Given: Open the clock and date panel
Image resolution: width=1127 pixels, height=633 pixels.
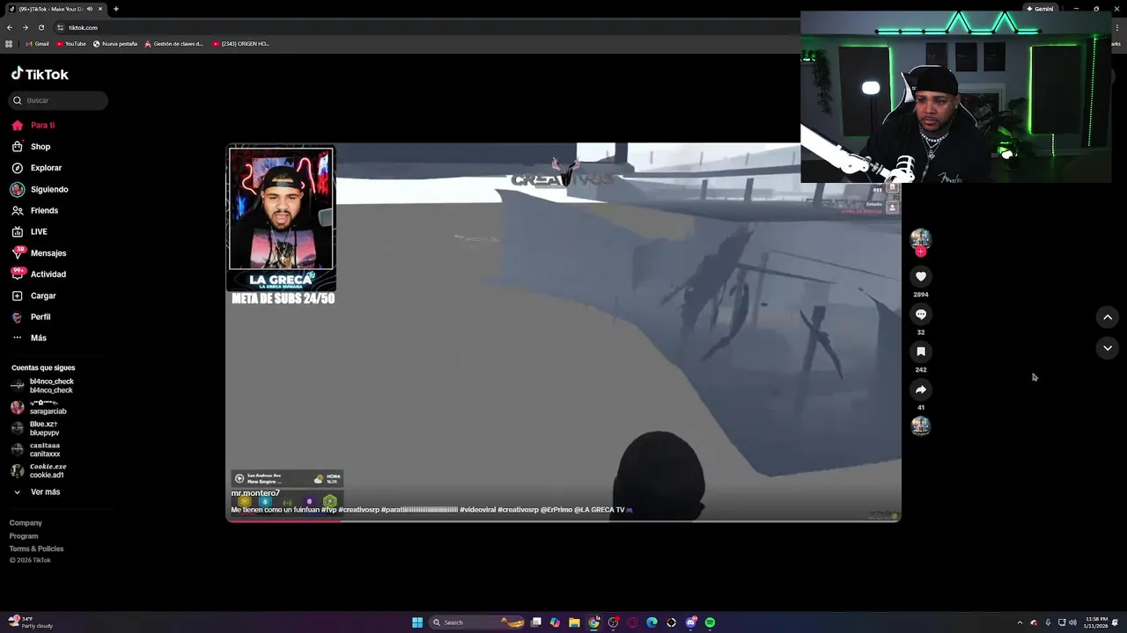Looking at the screenshot, I should point(1096,622).
